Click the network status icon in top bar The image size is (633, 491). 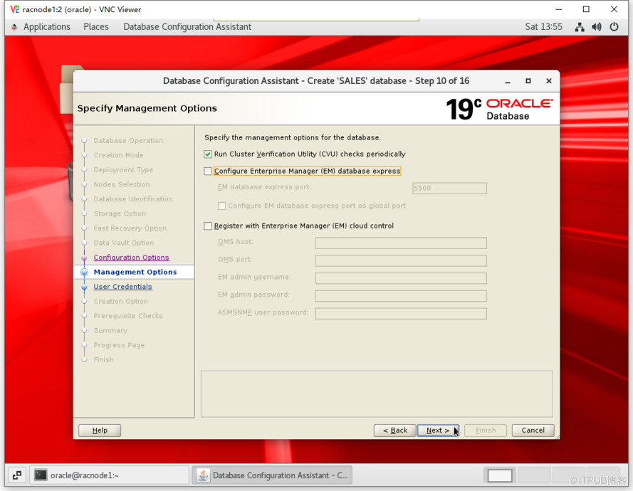(x=580, y=27)
